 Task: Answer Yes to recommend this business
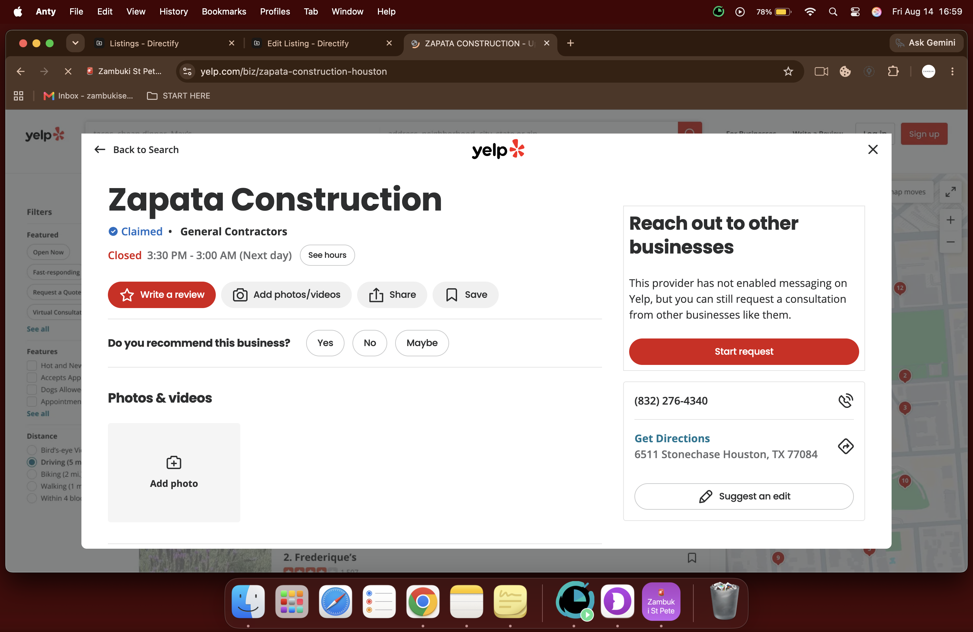[x=325, y=343]
